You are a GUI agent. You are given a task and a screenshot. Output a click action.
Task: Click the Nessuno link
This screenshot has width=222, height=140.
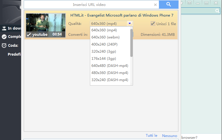point(169,136)
